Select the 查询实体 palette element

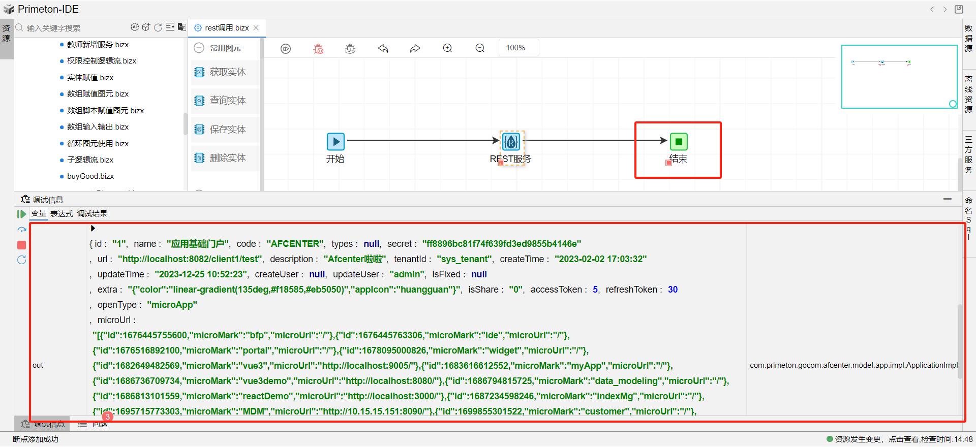click(227, 101)
